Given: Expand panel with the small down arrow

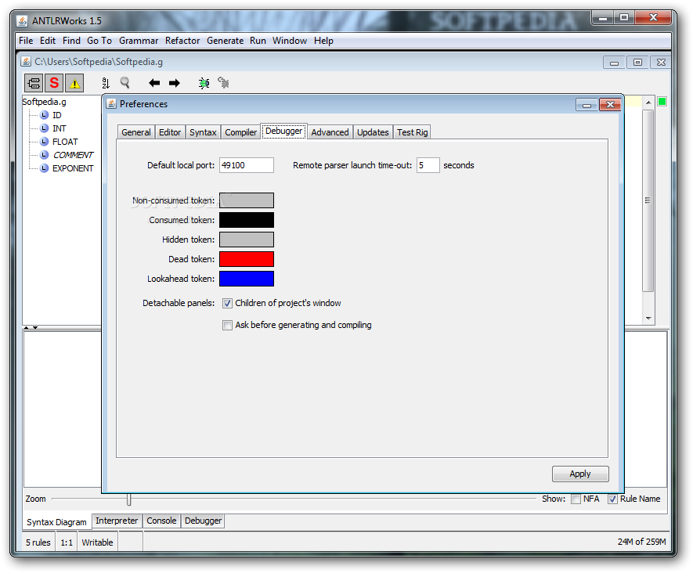Looking at the screenshot, I should tap(35, 328).
